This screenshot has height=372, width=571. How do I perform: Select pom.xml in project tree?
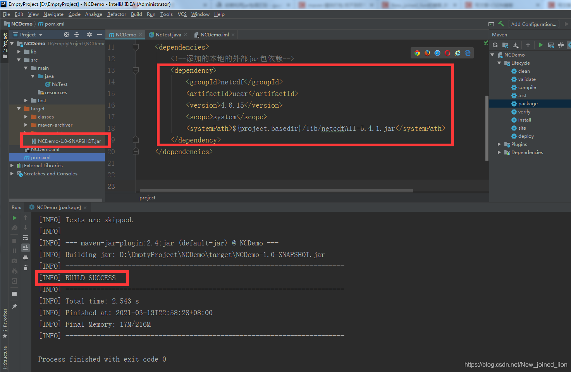(x=40, y=158)
